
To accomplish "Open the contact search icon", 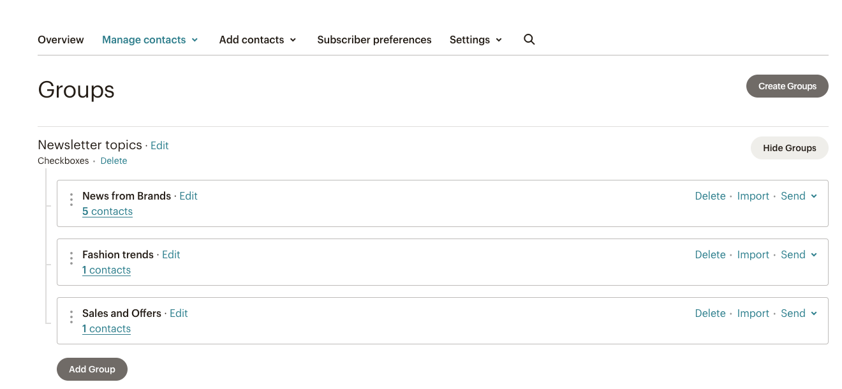I will pyautogui.click(x=529, y=40).
